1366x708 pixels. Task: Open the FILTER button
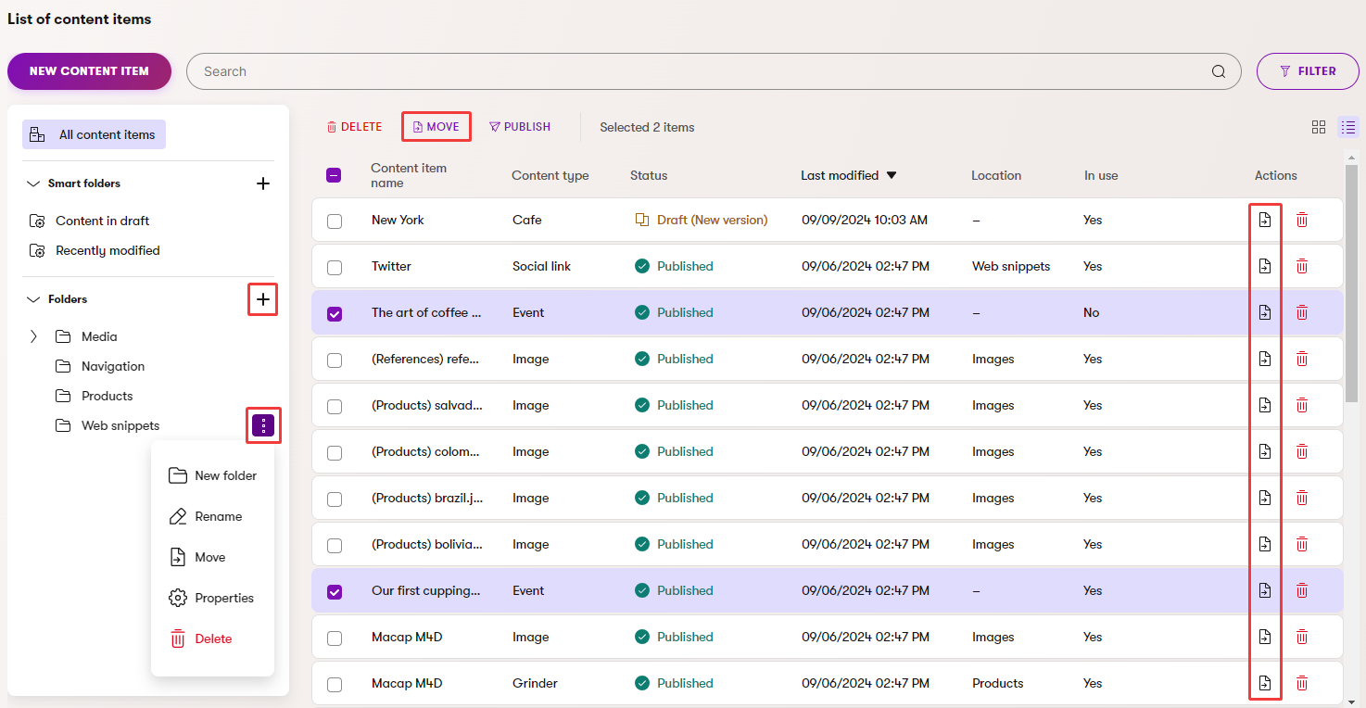(x=1307, y=71)
